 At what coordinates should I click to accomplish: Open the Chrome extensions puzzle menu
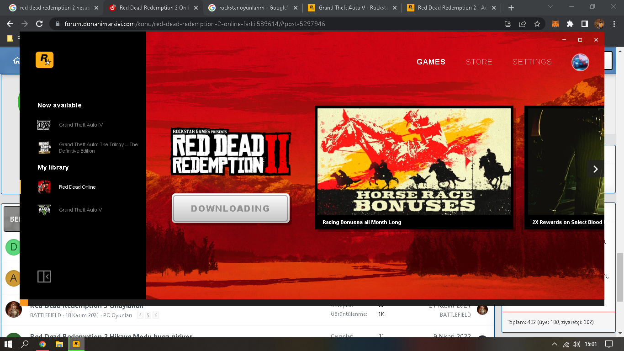click(x=570, y=24)
